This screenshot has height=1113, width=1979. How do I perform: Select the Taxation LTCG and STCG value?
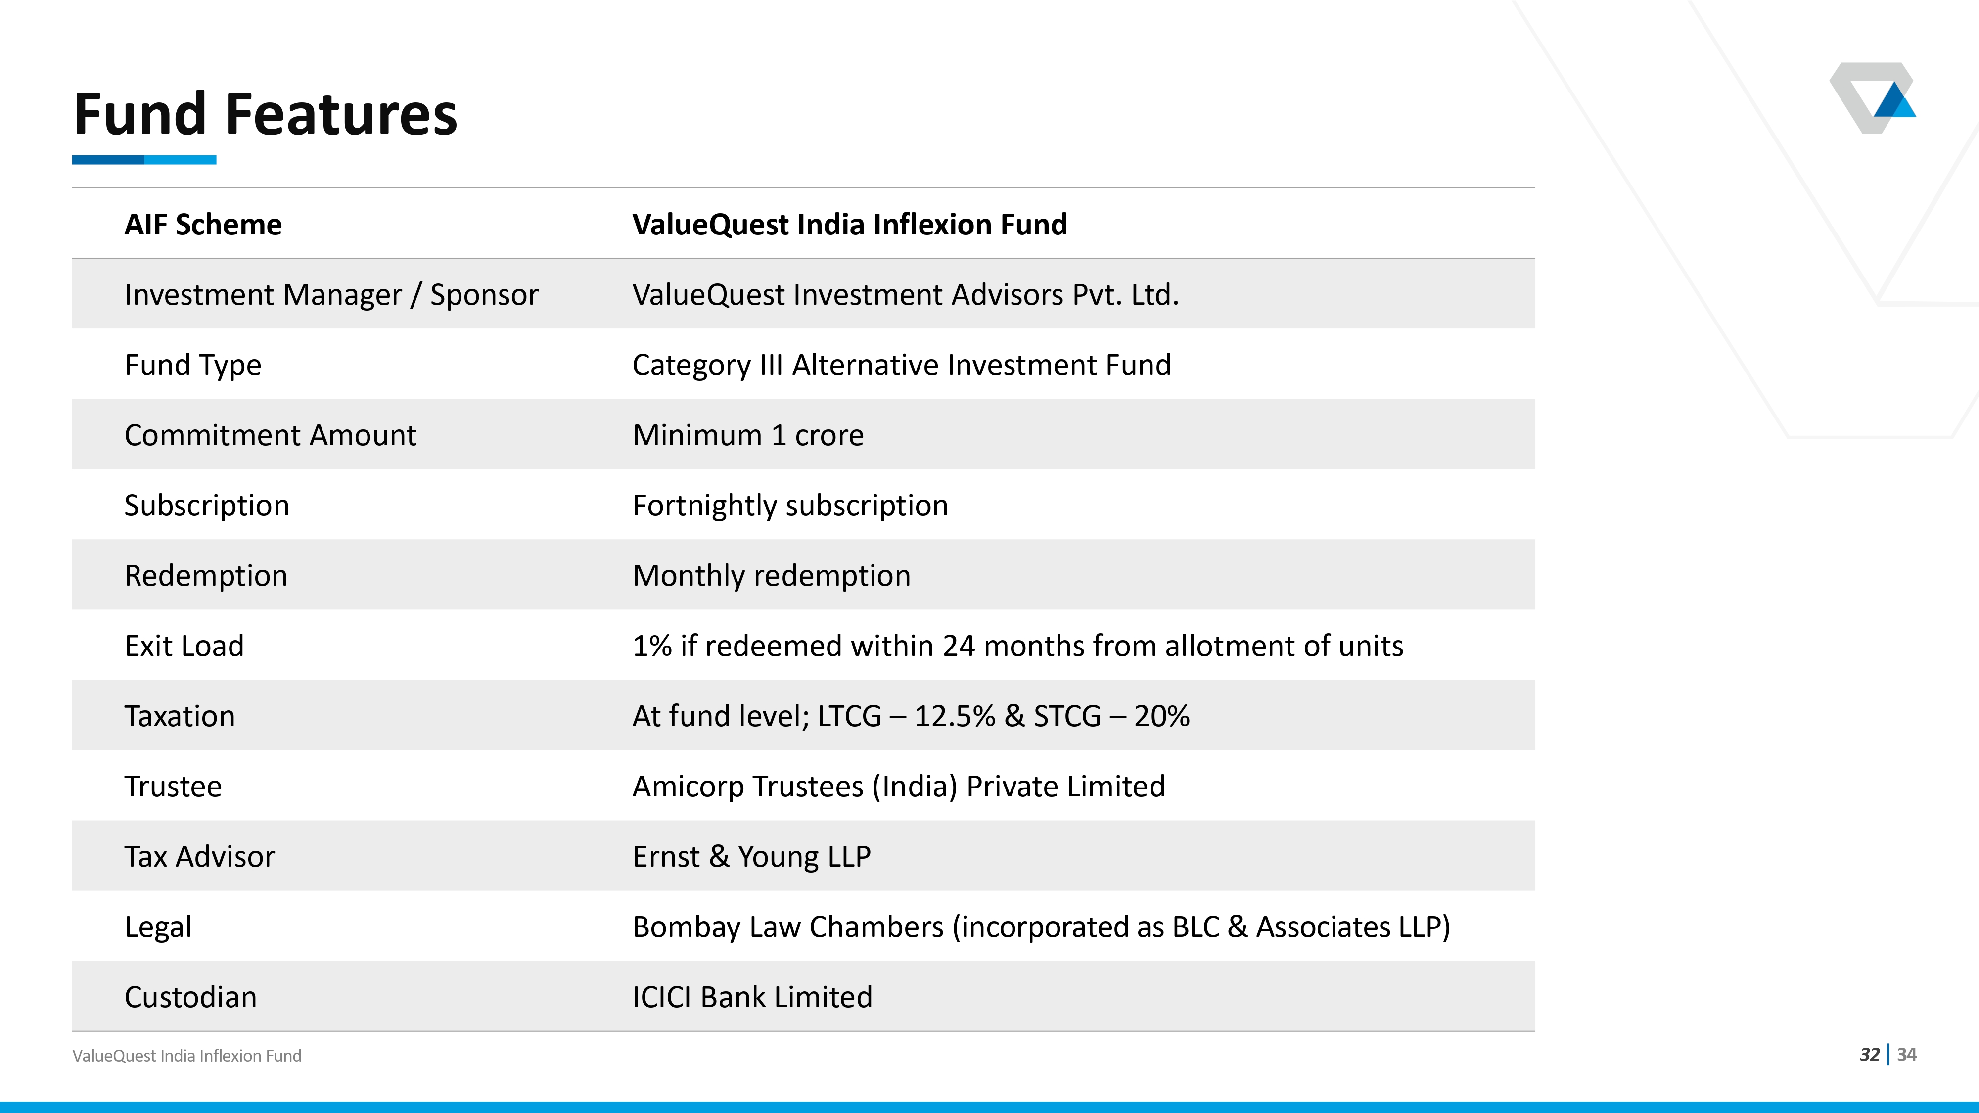911,717
